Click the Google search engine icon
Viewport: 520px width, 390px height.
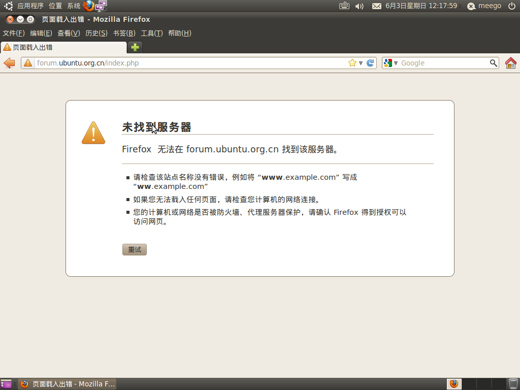387,62
